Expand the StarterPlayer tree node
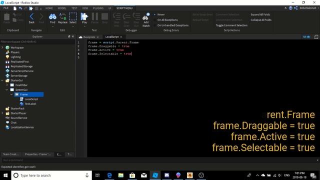The width and height of the screenshot is (320, 180). 2,113
